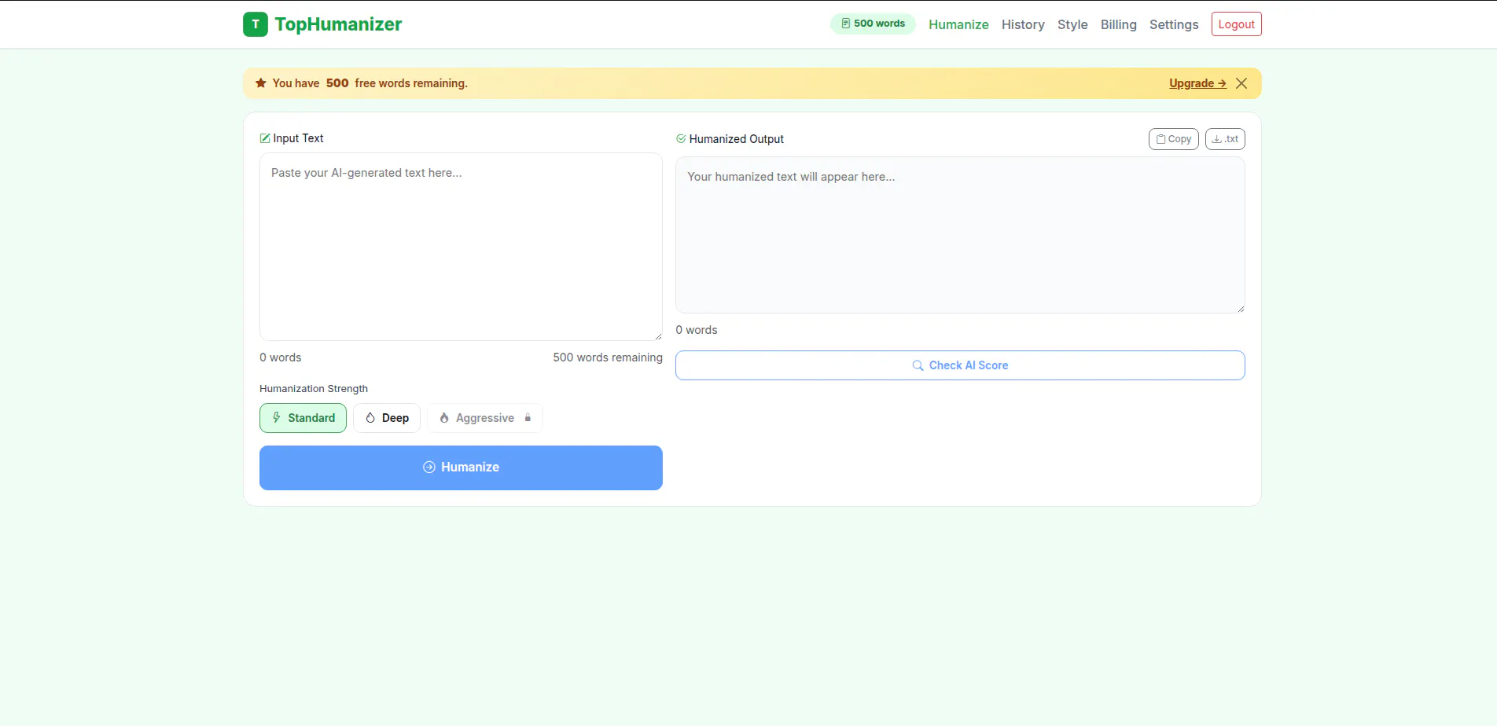Click the '0 words' count under the input box
The width and height of the screenshot is (1497, 726).
(x=281, y=357)
